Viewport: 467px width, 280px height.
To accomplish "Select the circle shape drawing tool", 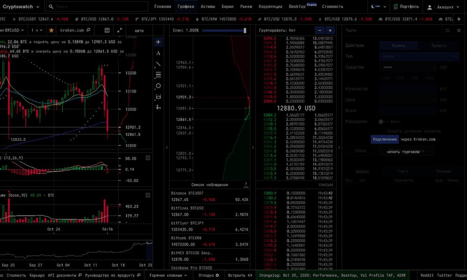I will coord(158,86).
